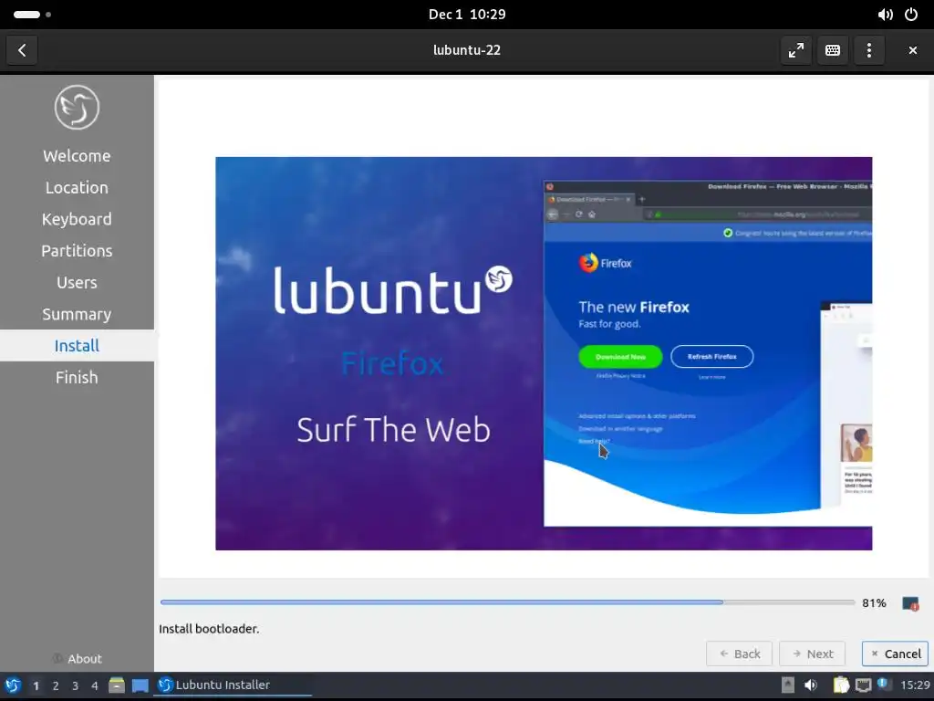Click the Lubuntu Installer taskbar entry
This screenshot has width=934, height=701.
click(233, 685)
